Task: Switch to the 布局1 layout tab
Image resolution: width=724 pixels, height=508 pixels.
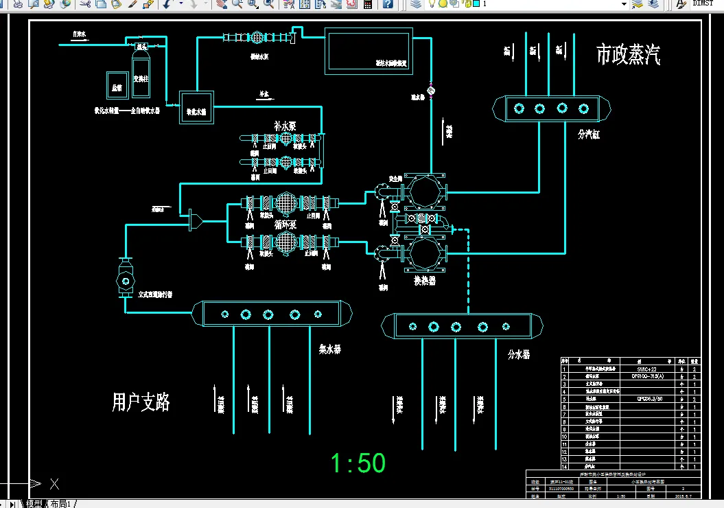Action: (60, 504)
